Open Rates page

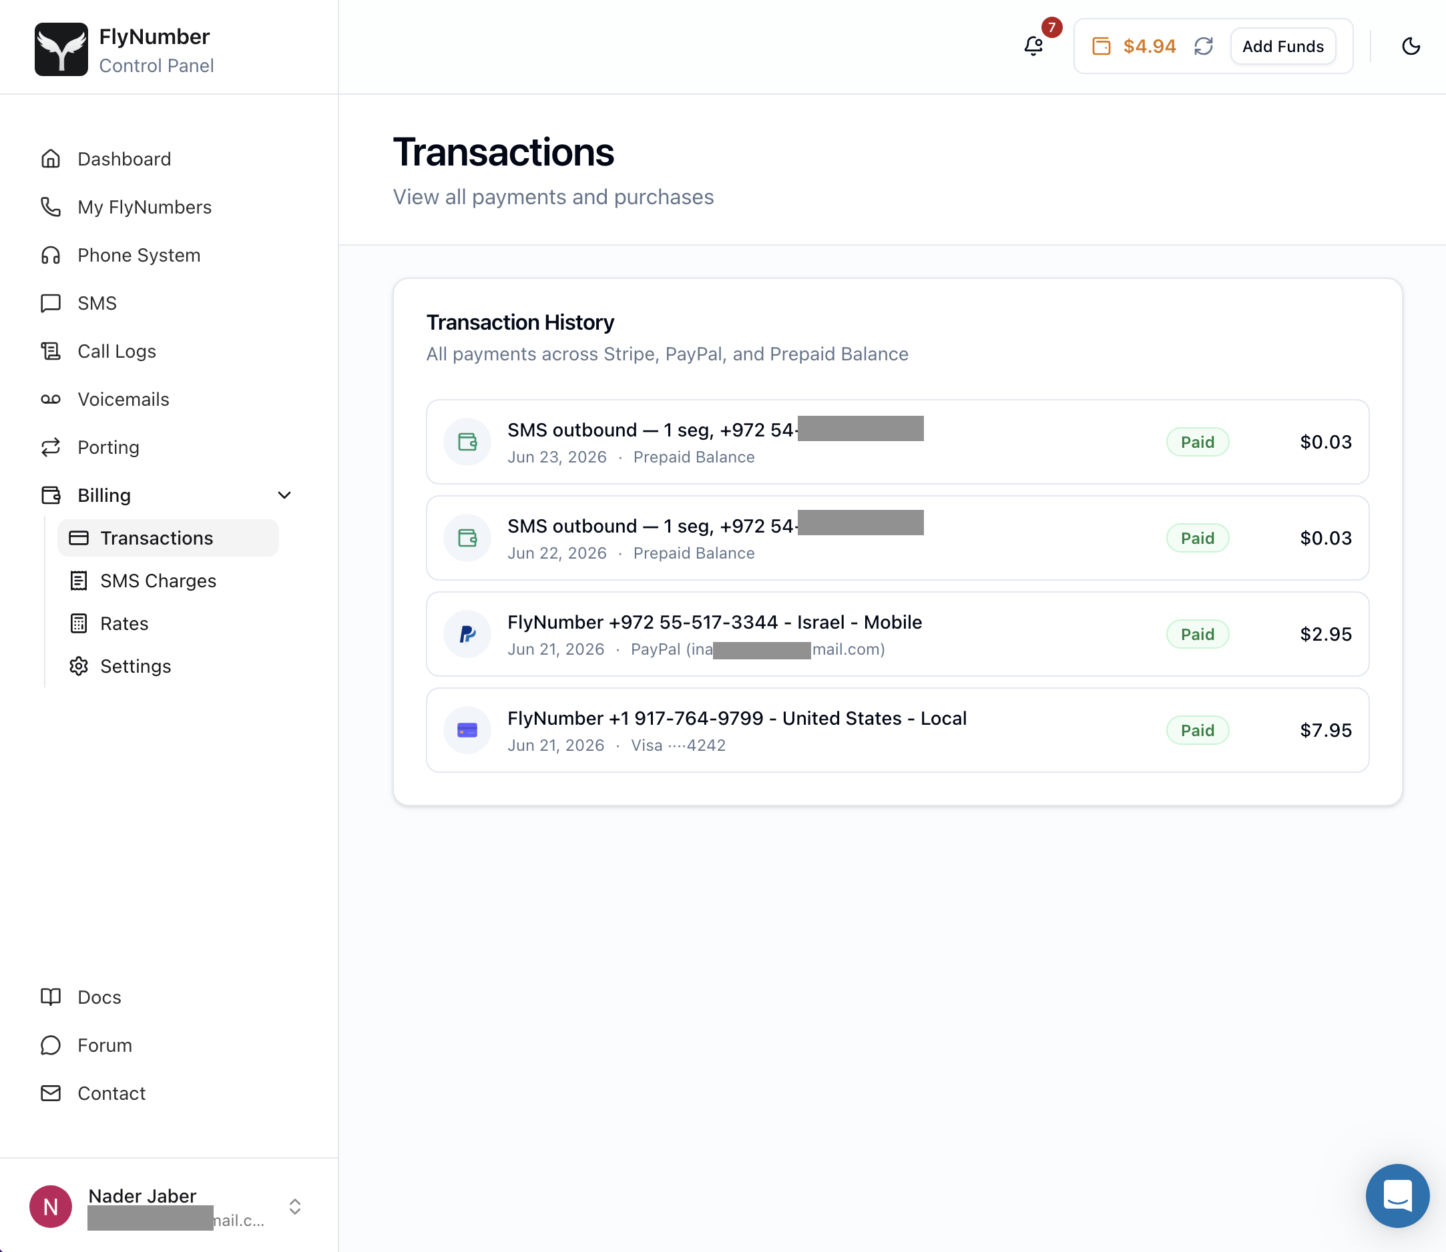(123, 623)
